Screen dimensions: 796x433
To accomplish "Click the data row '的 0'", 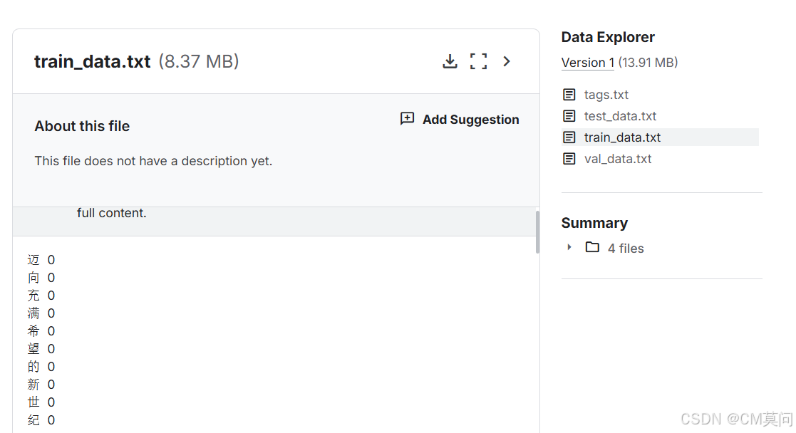I will (41, 367).
